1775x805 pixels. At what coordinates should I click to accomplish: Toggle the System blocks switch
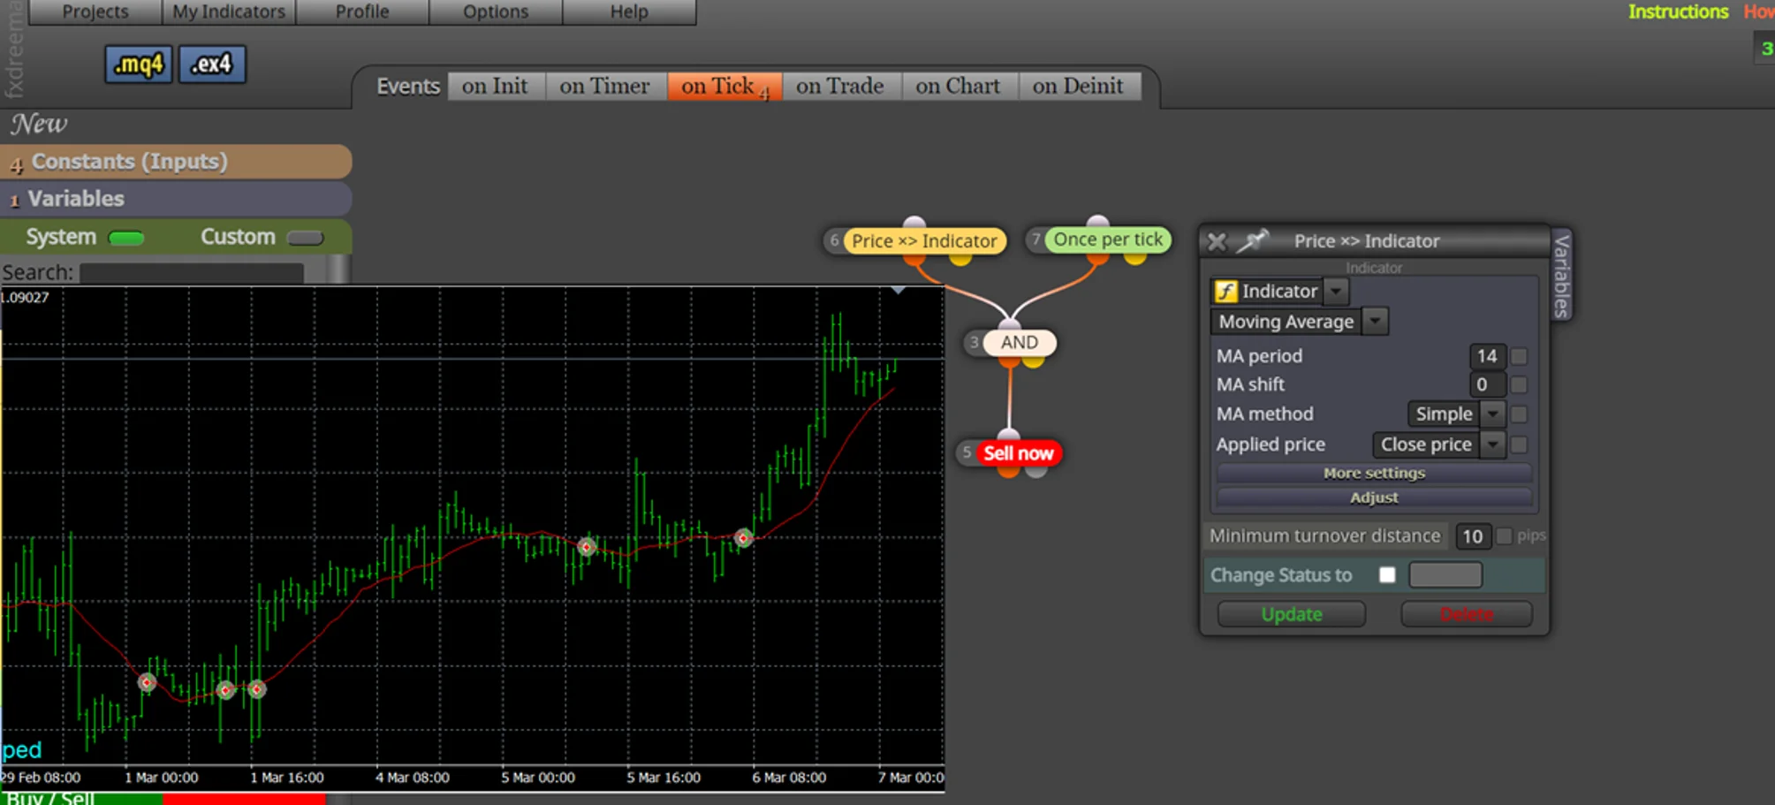click(x=125, y=238)
